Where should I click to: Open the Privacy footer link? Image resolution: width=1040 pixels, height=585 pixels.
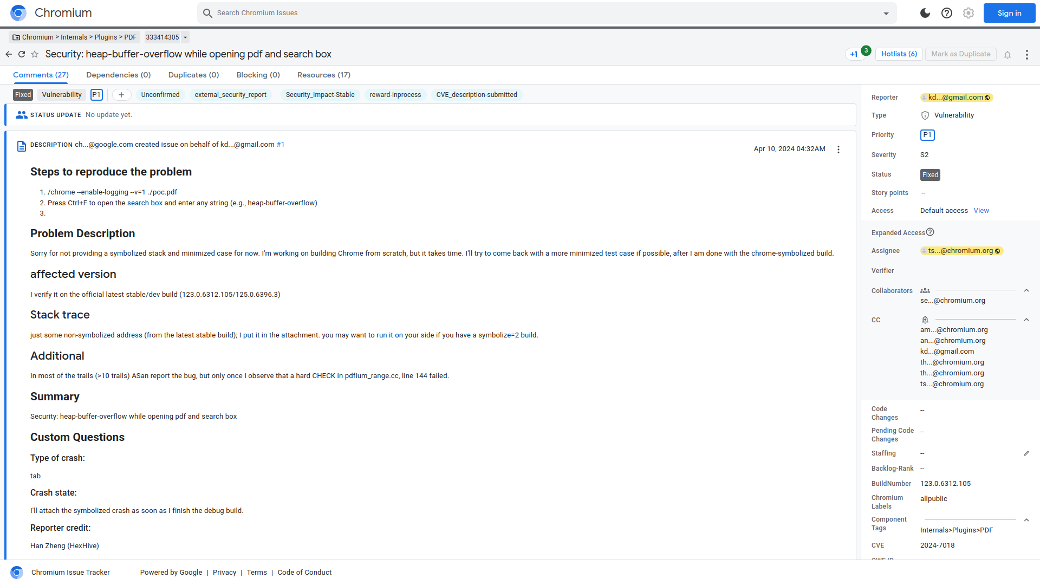(x=224, y=573)
